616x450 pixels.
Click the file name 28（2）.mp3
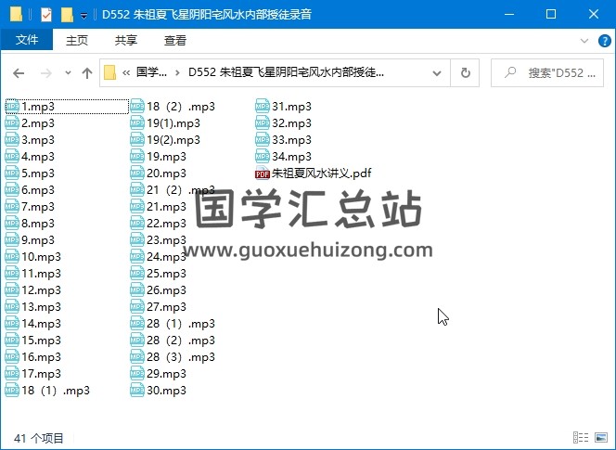pyautogui.click(x=181, y=341)
